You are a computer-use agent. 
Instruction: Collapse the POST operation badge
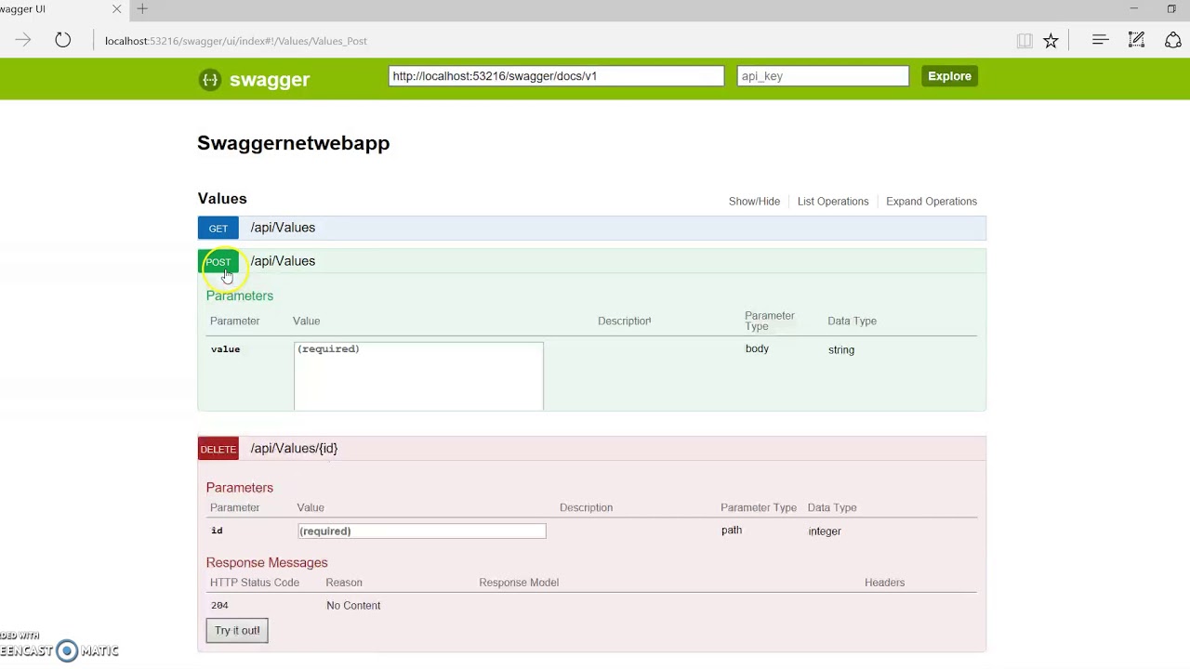[218, 262]
